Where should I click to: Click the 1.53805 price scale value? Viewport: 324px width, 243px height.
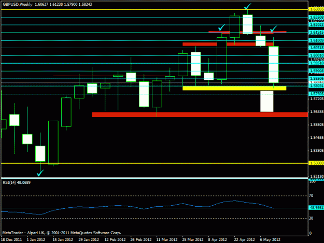click(317, 150)
